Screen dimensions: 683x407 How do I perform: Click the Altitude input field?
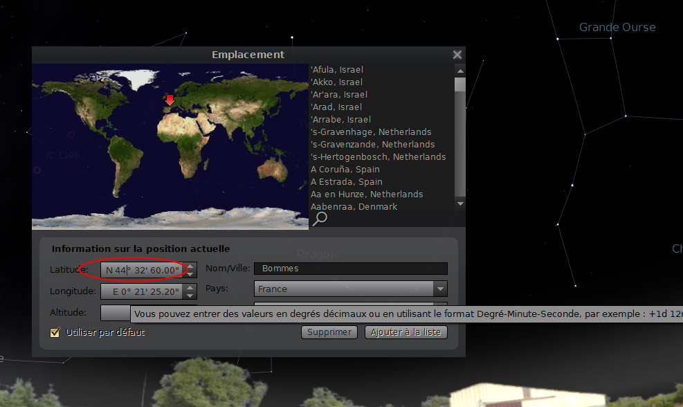pos(116,312)
